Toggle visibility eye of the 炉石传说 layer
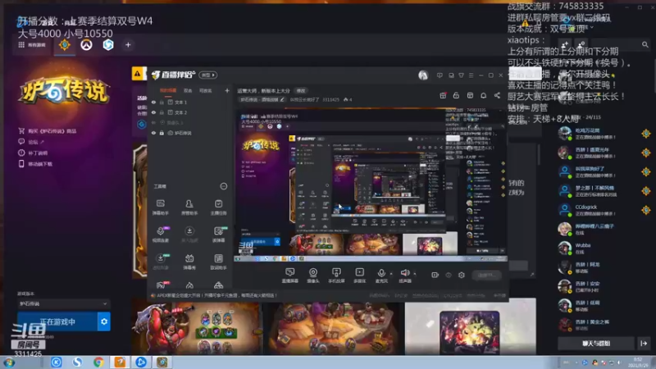 point(153,133)
